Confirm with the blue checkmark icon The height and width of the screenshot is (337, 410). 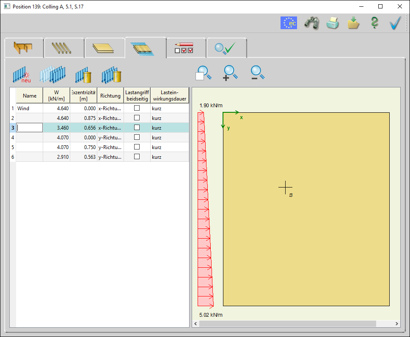[395, 23]
